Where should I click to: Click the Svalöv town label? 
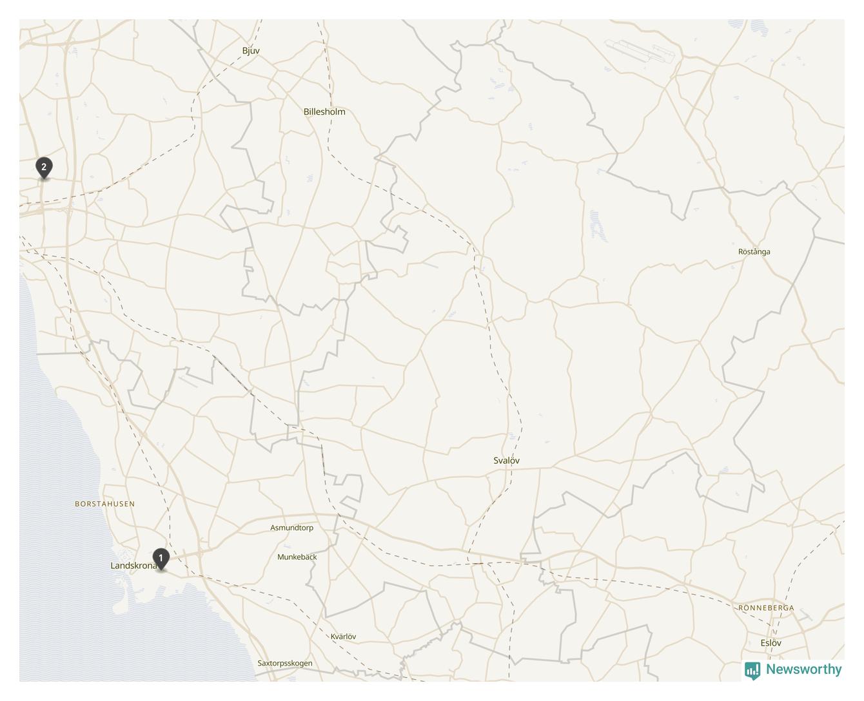[506, 461]
